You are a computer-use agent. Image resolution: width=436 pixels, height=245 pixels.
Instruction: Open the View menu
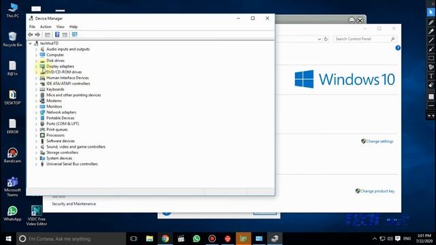[x=60, y=27]
